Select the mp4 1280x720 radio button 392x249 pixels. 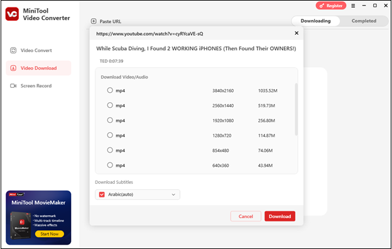pyautogui.click(x=110, y=135)
